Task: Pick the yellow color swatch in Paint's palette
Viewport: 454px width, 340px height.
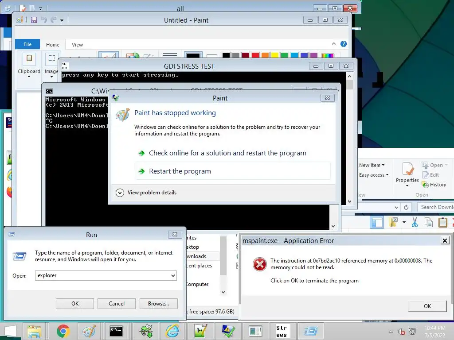Action: (275, 55)
